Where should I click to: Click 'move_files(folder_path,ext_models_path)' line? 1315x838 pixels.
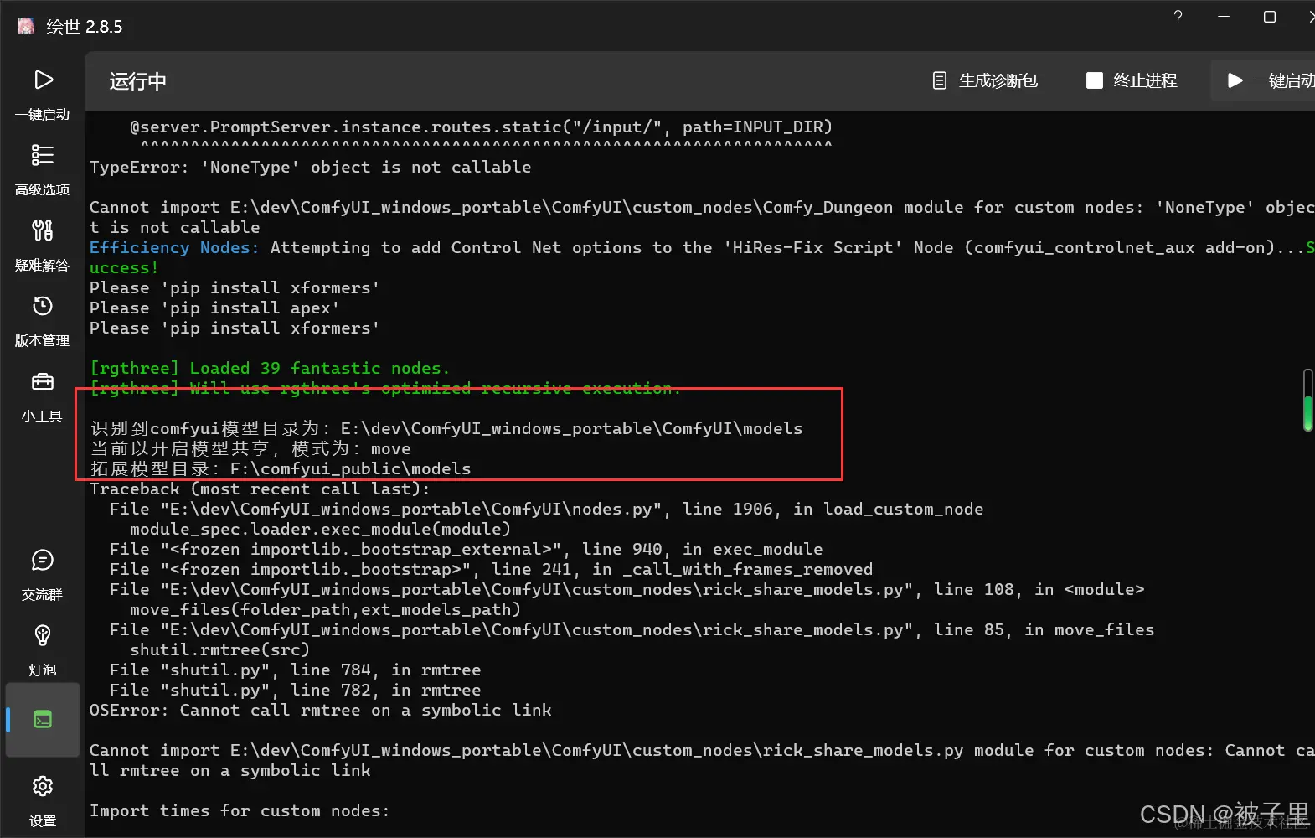pos(325,609)
